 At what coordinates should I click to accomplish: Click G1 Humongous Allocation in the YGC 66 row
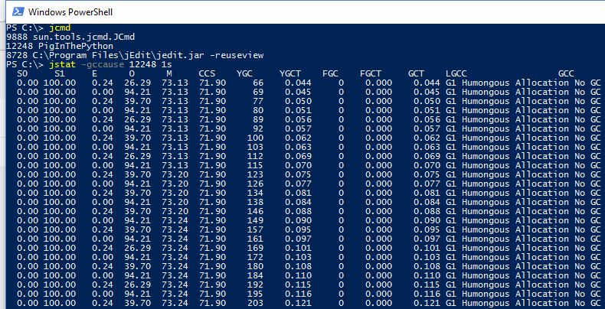[x=507, y=83]
